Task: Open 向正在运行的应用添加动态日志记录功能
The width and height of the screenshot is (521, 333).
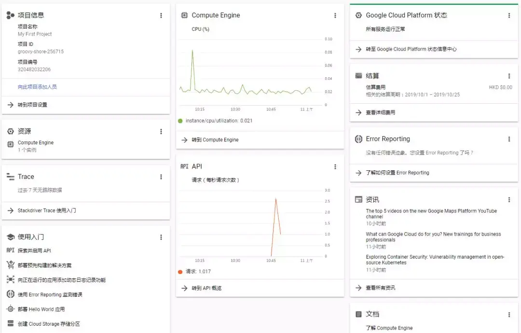Action: click(61, 280)
